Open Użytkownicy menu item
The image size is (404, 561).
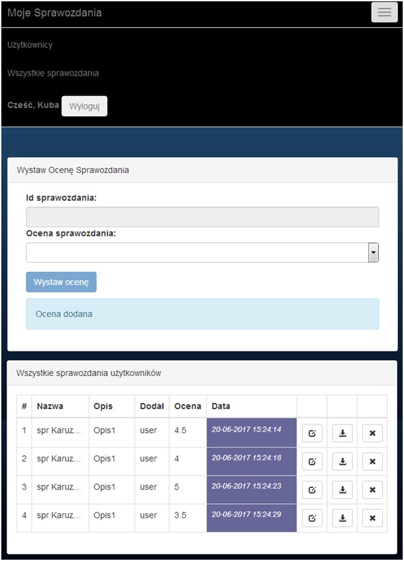(30, 45)
